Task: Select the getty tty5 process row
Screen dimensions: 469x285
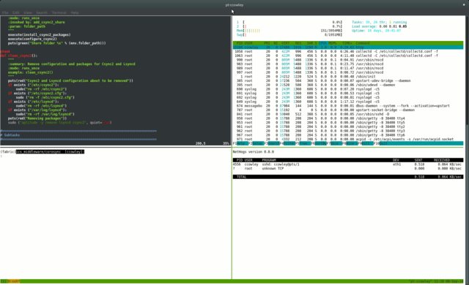Action: [348, 123]
